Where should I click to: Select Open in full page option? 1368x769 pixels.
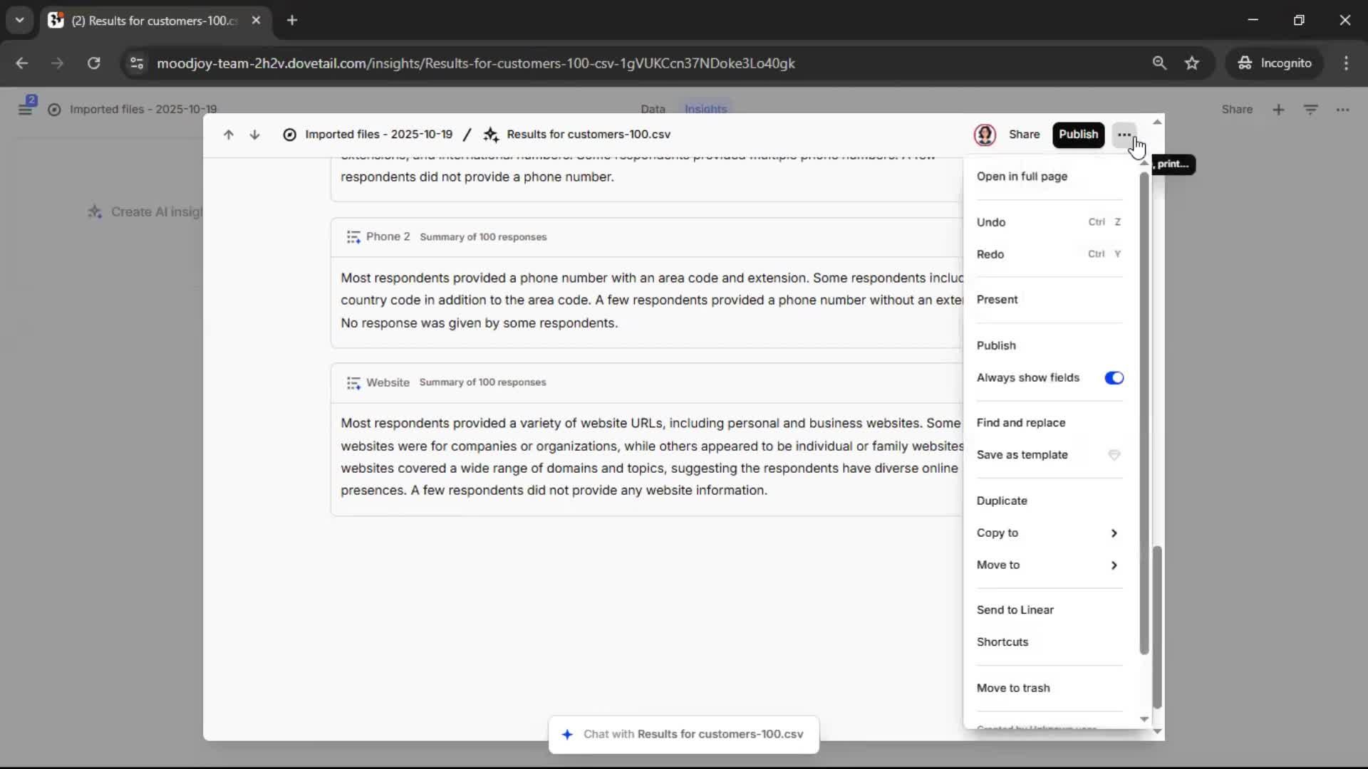(1021, 177)
